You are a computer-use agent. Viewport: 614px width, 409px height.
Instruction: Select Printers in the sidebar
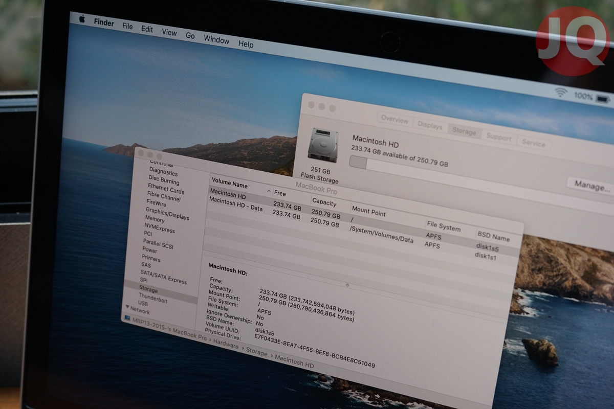pos(151,258)
